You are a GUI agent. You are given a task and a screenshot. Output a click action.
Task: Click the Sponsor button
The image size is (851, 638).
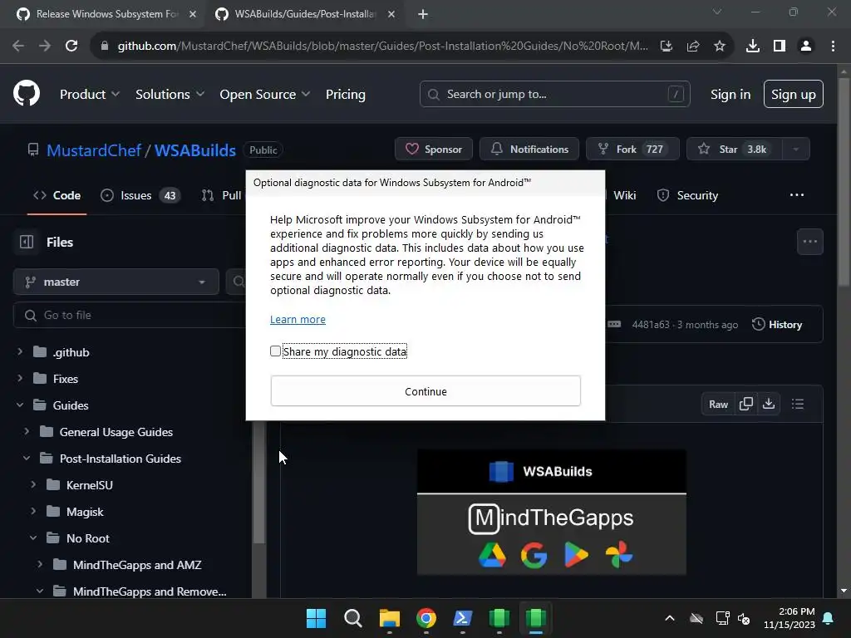434,150
